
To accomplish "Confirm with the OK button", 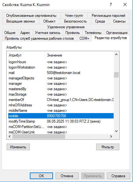I will [x=41, y=176].
